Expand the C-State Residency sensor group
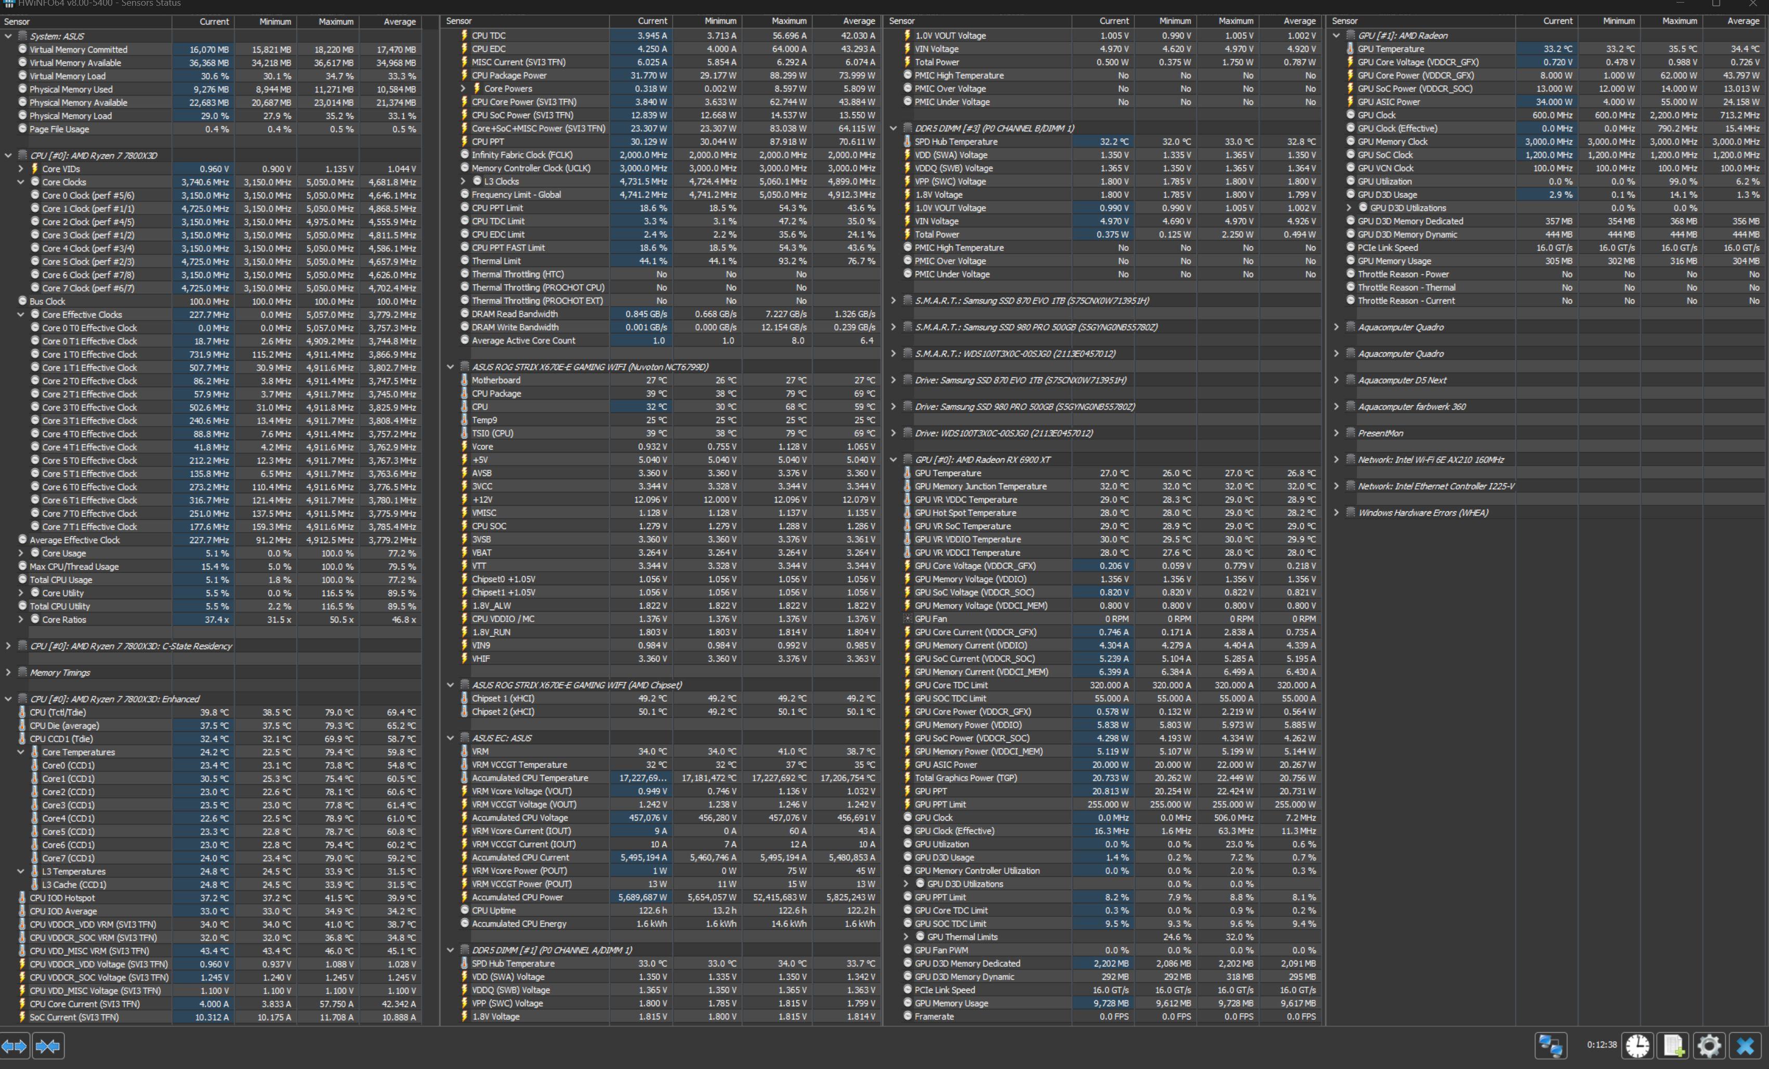 click(9, 646)
